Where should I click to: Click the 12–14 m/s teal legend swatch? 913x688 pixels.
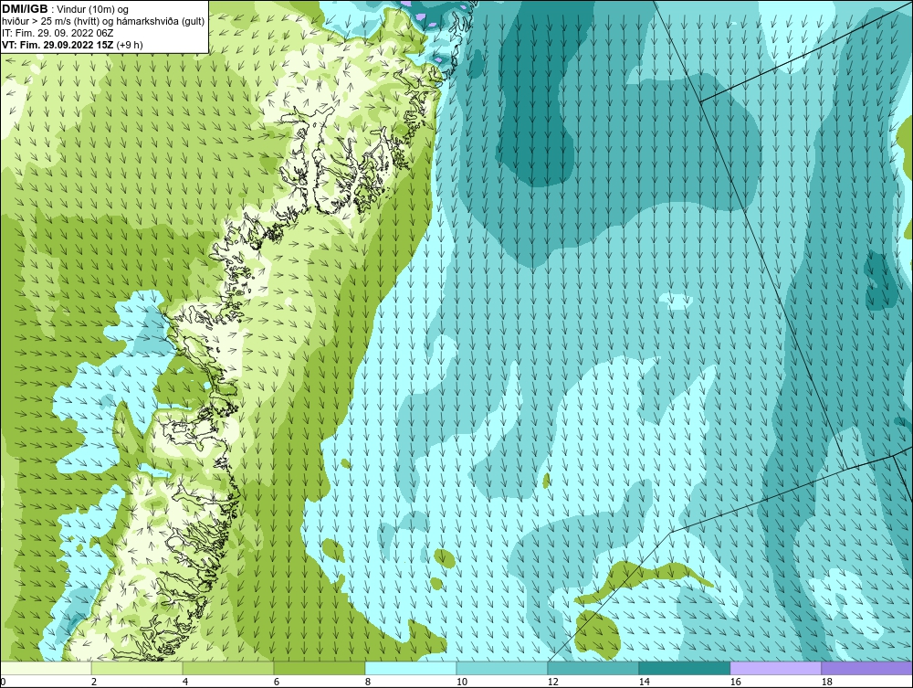(x=593, y=668)
